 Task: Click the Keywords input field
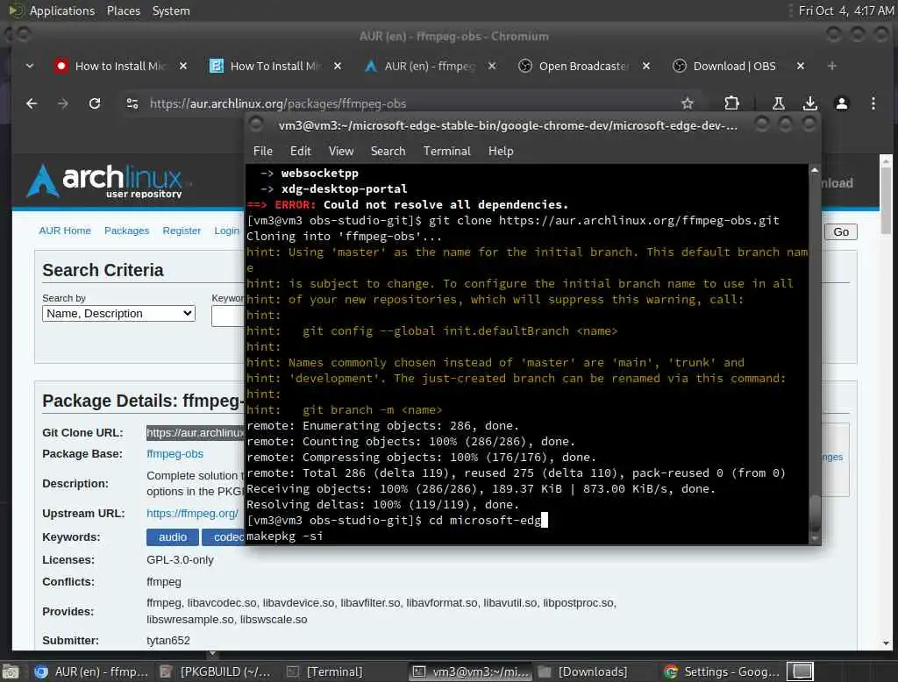coord(228,316)
